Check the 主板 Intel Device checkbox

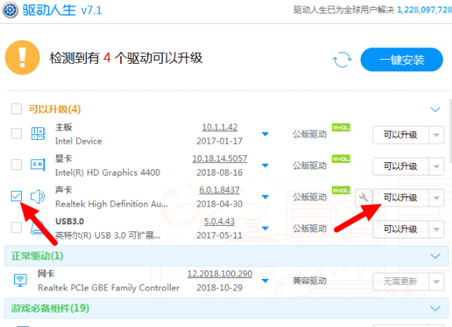click(x=16, y=134)
